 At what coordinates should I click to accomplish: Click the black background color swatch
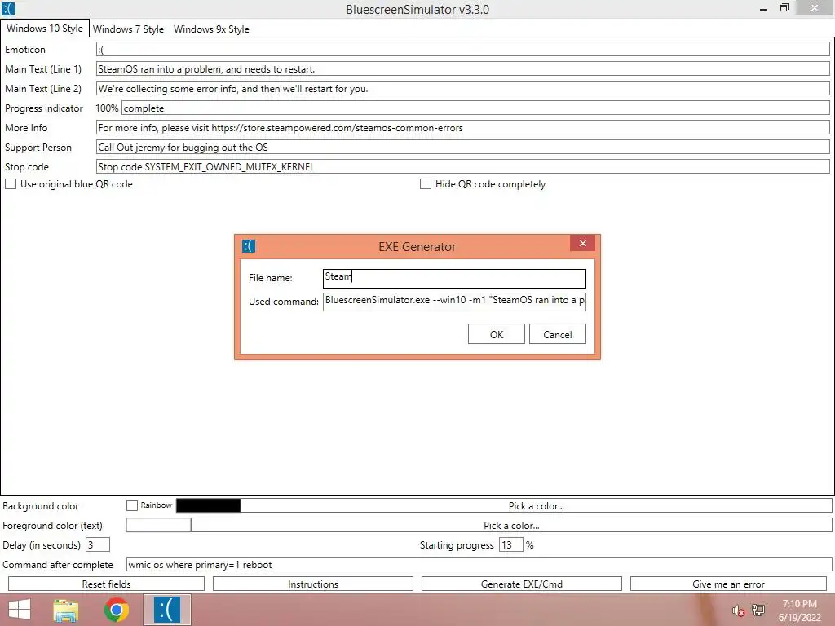coord(208,505)
